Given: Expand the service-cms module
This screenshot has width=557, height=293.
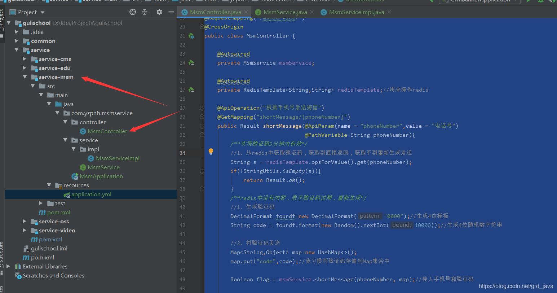Looking at the screenshot, I should [x=25, y=59].
